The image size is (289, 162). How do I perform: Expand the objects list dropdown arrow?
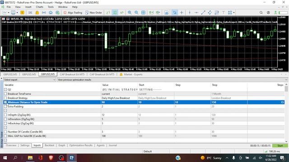pyautogui.click(x=234, y=13)
